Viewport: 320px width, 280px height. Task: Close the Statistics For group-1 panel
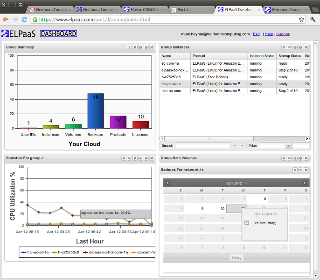(152, 158)
